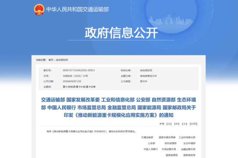Click signatory 国家能源局 in signature block

coord(172,155)
